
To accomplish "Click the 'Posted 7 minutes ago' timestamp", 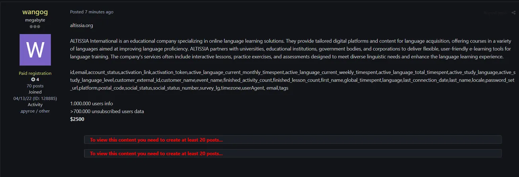I will 92,12.
